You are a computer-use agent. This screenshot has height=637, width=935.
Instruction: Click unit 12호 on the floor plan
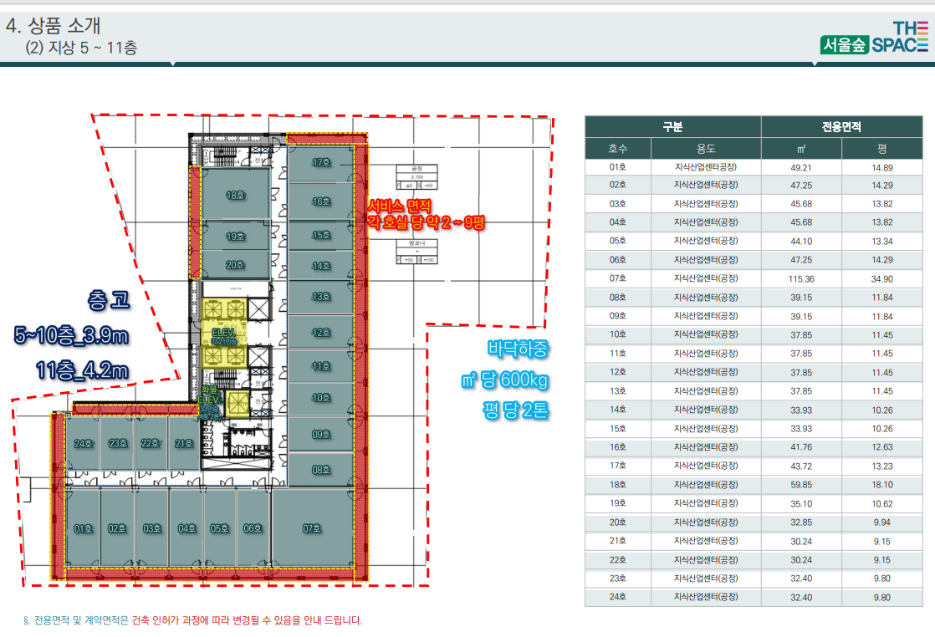click(321, 333)
